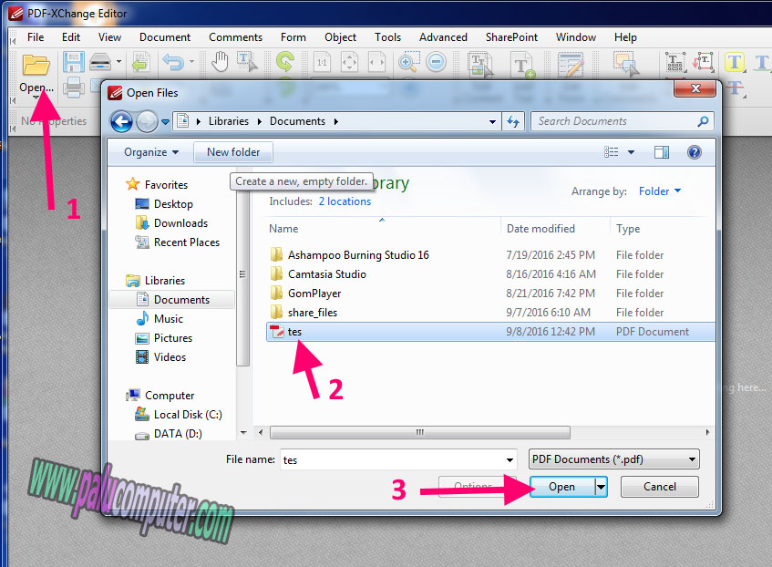Screen dimensions: 772x567
Task: Select Desktop under Favorites
Action: (x=173, y=204)
